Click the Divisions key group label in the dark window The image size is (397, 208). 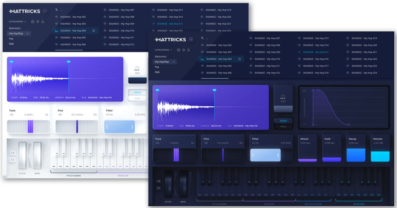pyautogui.click(x=359, y=204)
